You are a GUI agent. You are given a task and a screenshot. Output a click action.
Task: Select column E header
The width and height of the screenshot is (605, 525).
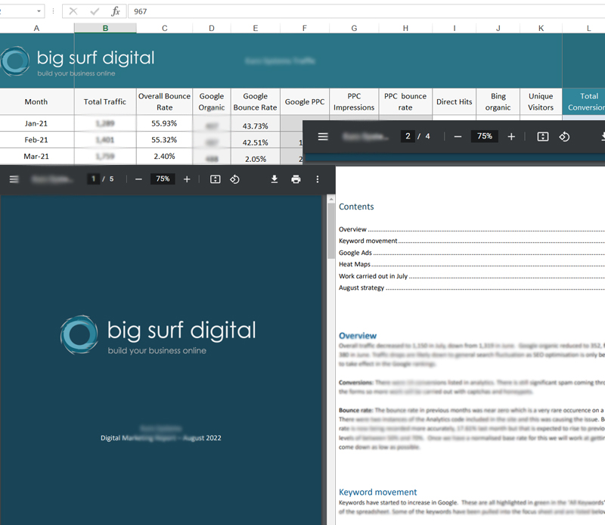coord(255,28)
